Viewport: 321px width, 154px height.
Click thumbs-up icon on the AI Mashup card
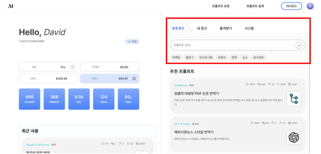pos(248,84)
